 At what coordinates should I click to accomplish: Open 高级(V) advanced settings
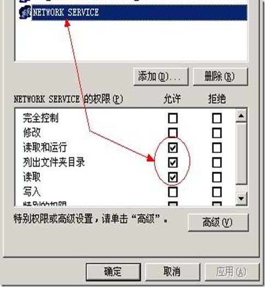click(218, 222)
